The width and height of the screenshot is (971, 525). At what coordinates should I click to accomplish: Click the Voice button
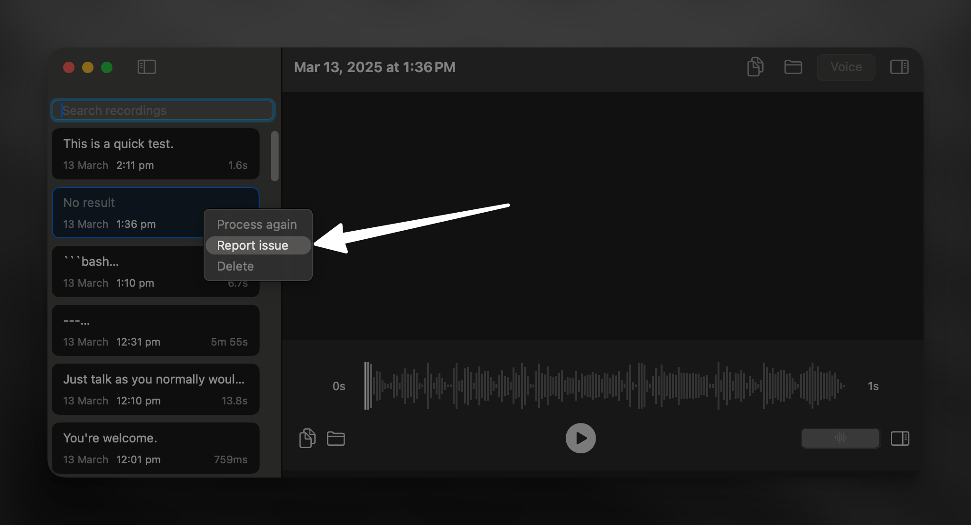(846, 67)
